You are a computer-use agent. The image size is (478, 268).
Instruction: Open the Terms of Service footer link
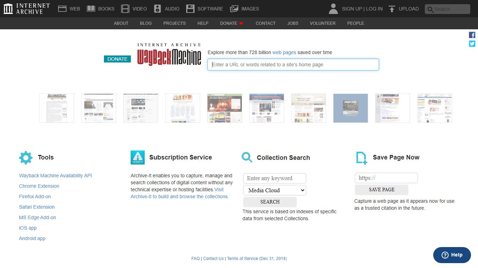point(257,259)
